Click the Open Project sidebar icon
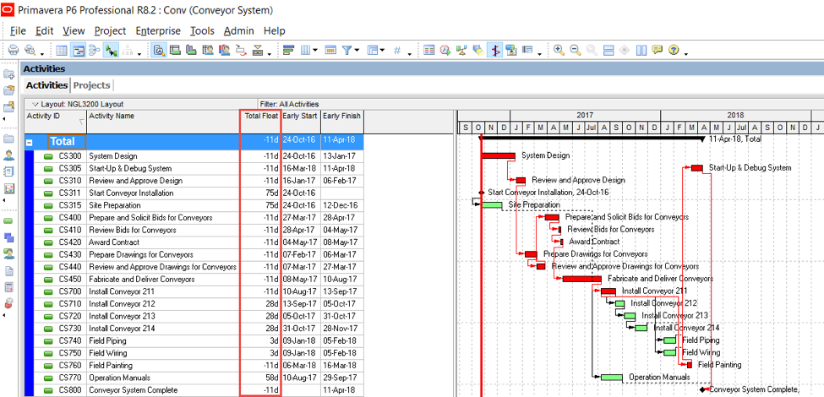The image size is (824, 397). pyautogui.click(x=8, y=90)
